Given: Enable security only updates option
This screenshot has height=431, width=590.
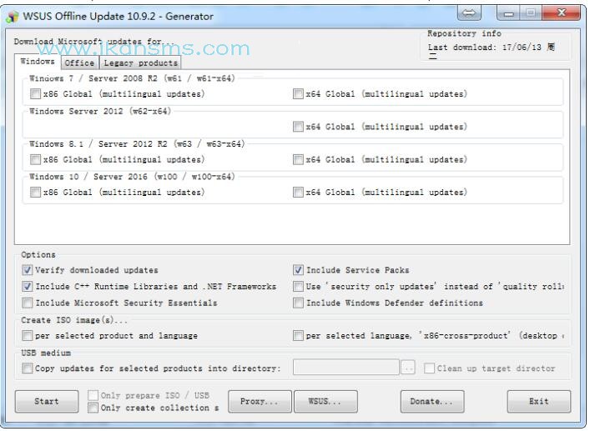Looking at the screenshot, I should [298, 287].
